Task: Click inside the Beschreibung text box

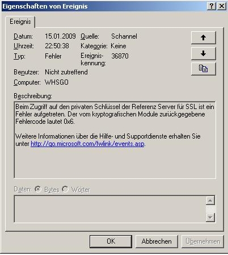Action: click(x=115, y=140)
